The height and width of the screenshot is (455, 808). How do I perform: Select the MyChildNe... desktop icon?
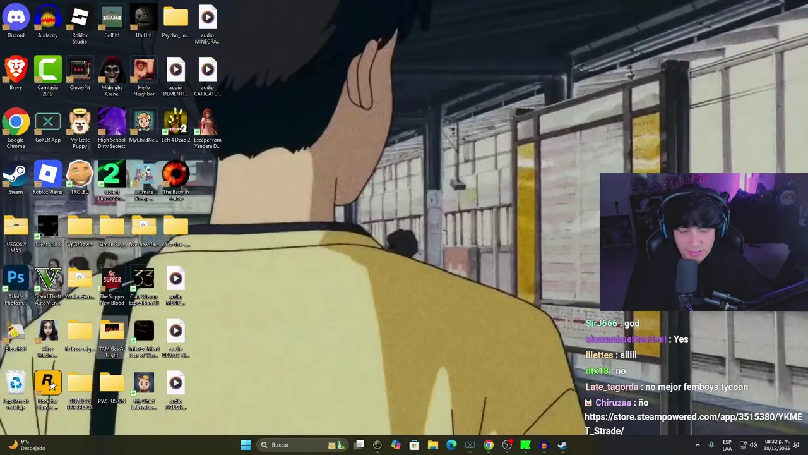click(143, 126)
